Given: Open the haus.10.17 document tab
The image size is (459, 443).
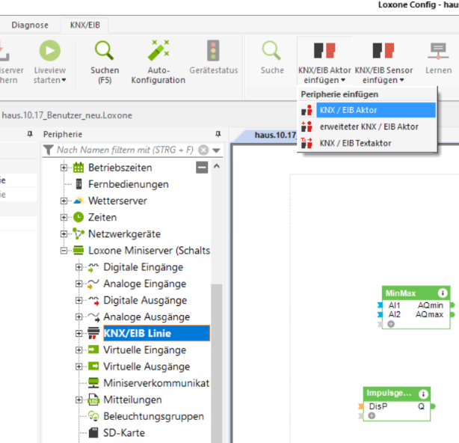Looking at the screenshot, I should click(x=275, y=135).
